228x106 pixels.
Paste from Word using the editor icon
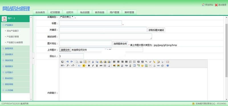coord(109,62)
